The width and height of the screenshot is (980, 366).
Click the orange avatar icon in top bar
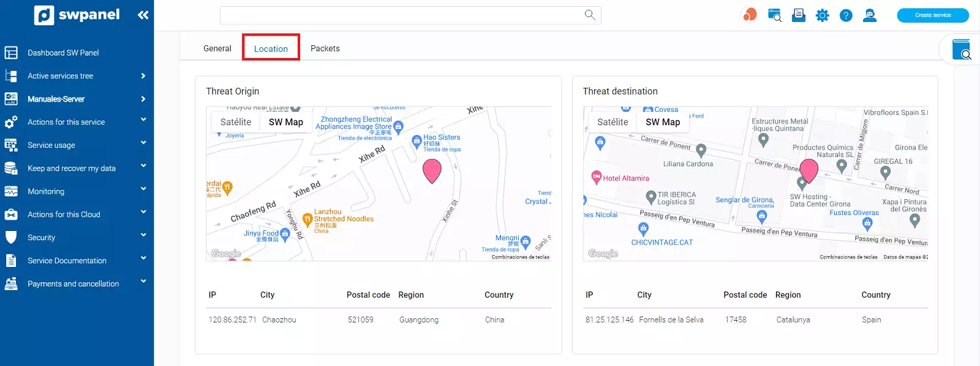(x=749, y=15)
